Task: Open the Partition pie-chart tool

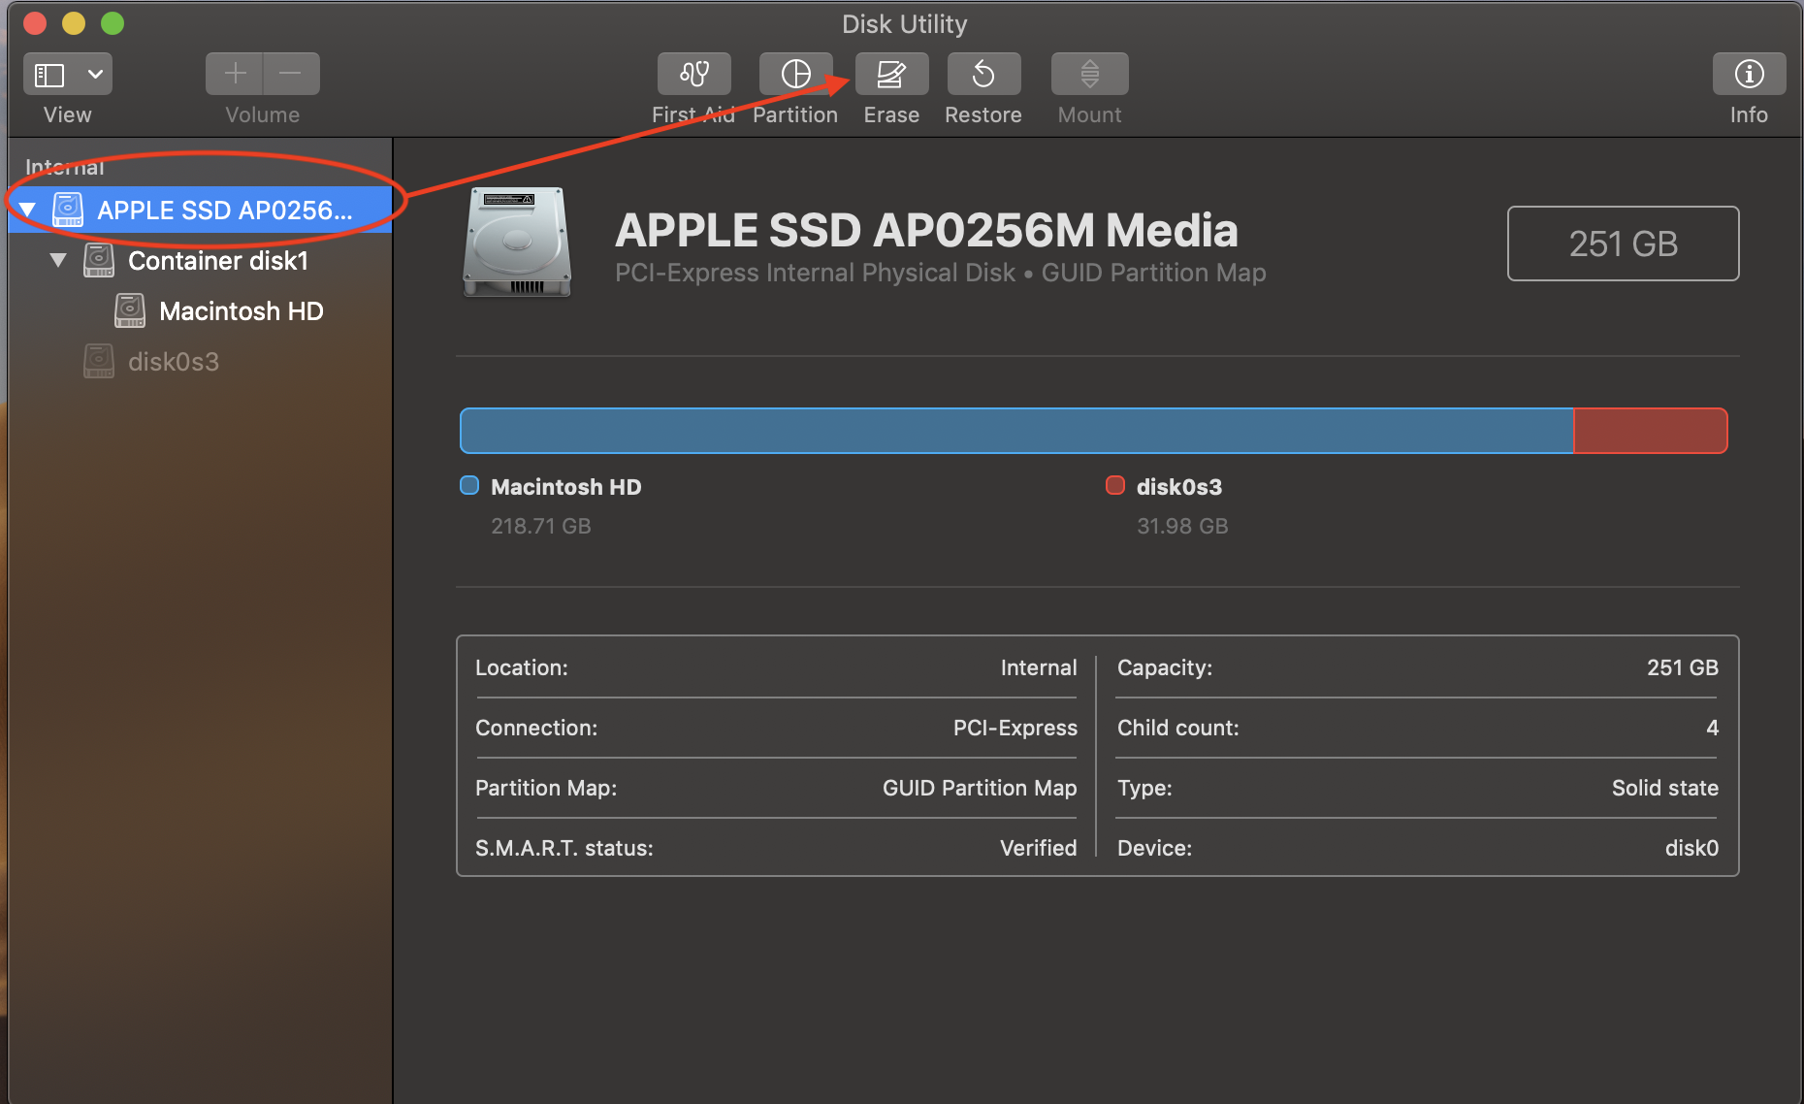Action: click(795, 74)
